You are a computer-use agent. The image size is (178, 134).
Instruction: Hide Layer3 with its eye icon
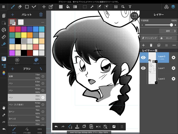click(x=143, y=58)
